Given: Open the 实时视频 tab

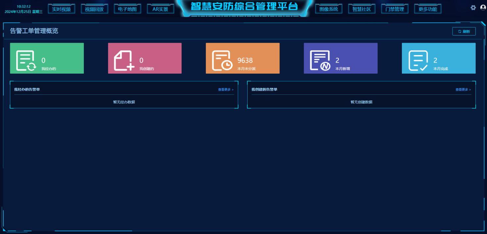Looking at the screenshot, I should (62, 9).
